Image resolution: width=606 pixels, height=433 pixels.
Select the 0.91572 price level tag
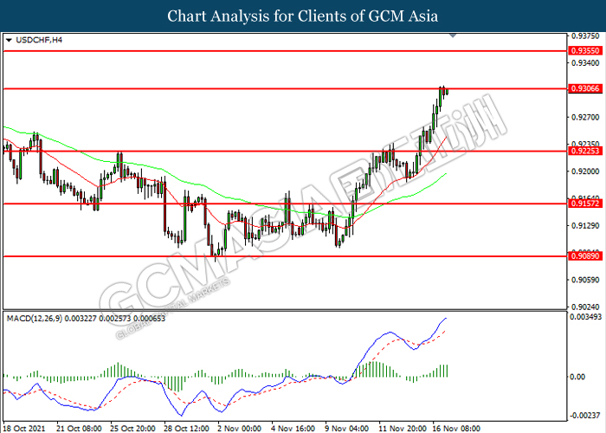tap(585, 204)
